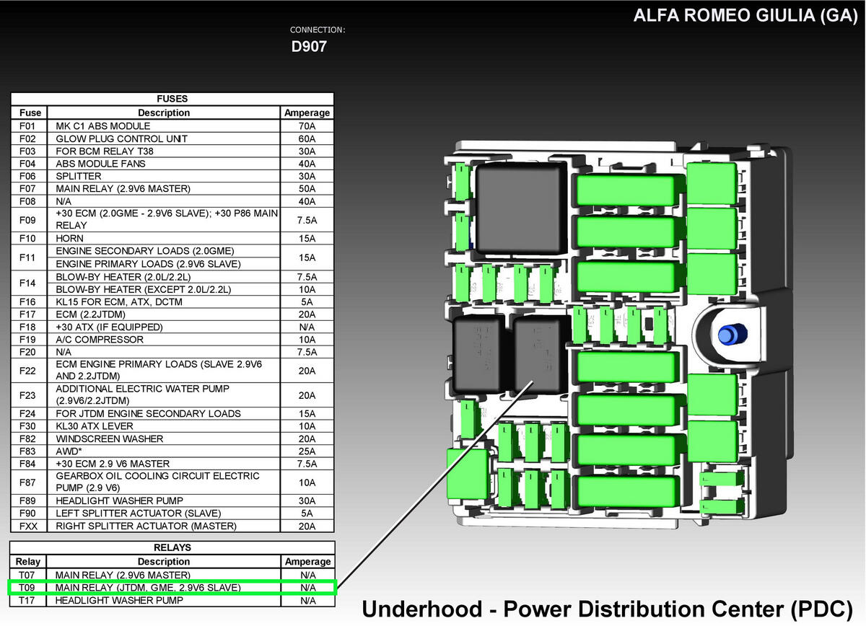Click the top-right square green fuse
Image resolution: width=866 pixels, height=626 pixels.
click(712, 181)
